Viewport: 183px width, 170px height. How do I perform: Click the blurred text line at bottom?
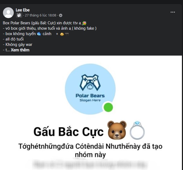(90, 165)
